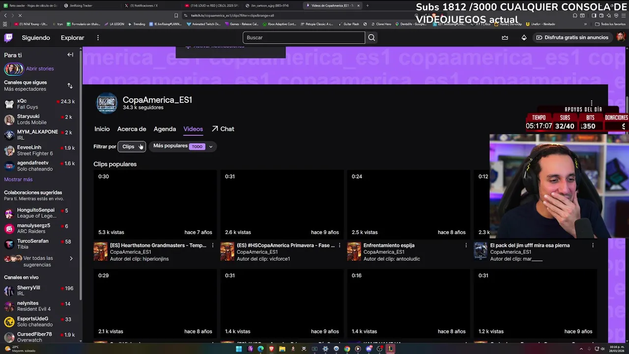This screenshot has width=629, height=354.
Task: Open Staryuuki in followed channels
Action: (39, 119)
